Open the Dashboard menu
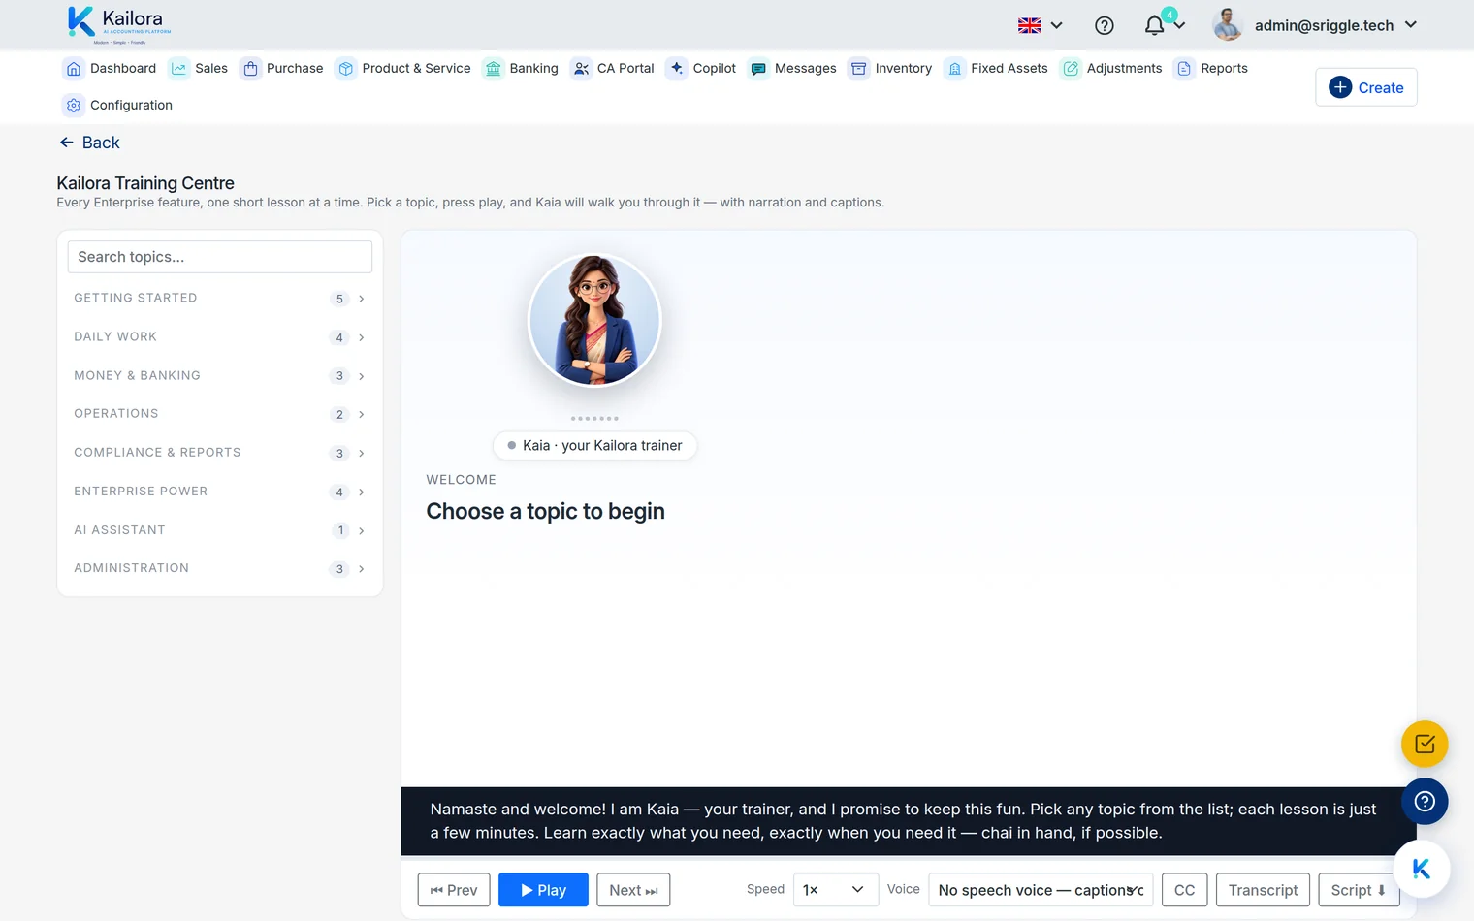Image resolution: width=1474 pixels, height=921 pixels. pyautogui.click(x=110, y=68)
